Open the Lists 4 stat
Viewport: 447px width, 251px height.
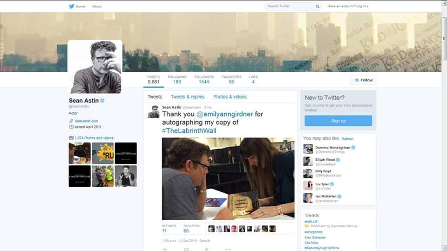[253, 80]
